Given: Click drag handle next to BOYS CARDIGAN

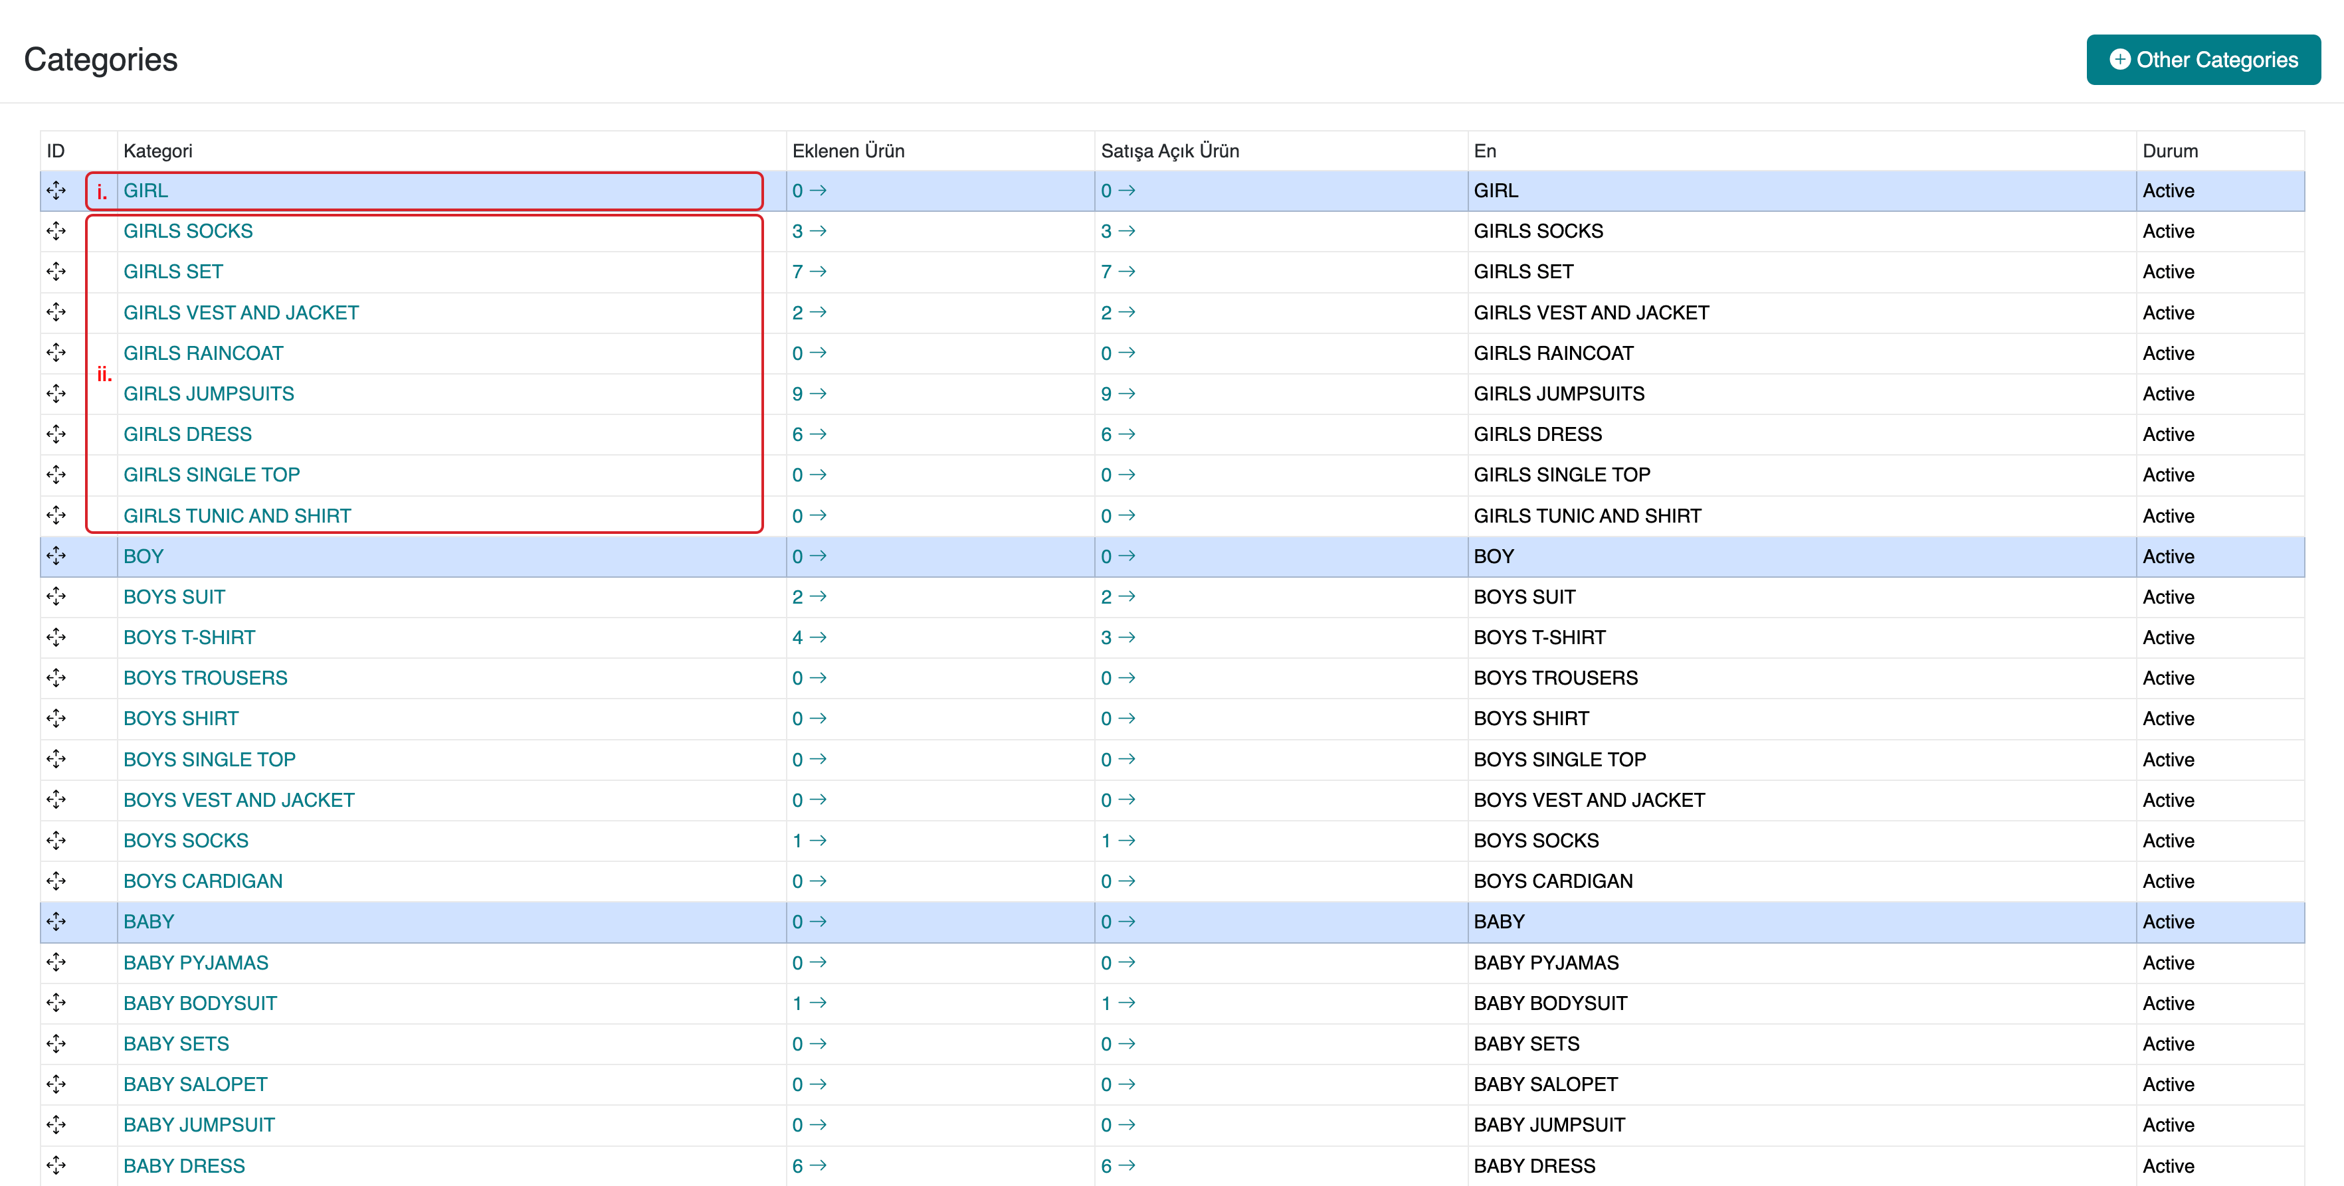Looking at the screenshot, I should point(56,881).
